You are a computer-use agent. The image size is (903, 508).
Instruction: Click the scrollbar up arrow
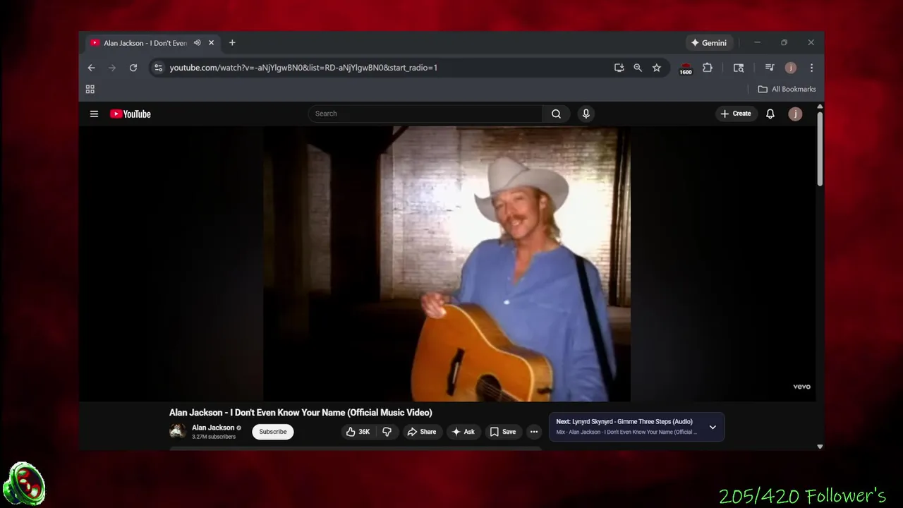pyautogui.click(x=820, y=107)
